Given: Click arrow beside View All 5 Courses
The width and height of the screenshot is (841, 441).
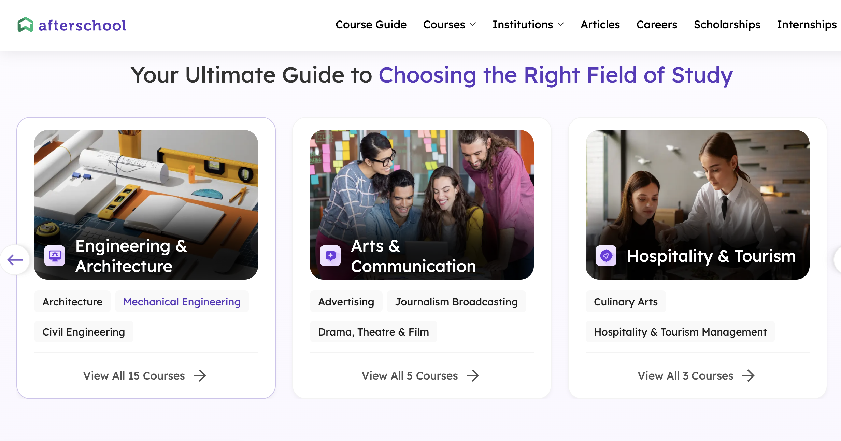Looking at the screenshot, I should (x=473, y=376).
